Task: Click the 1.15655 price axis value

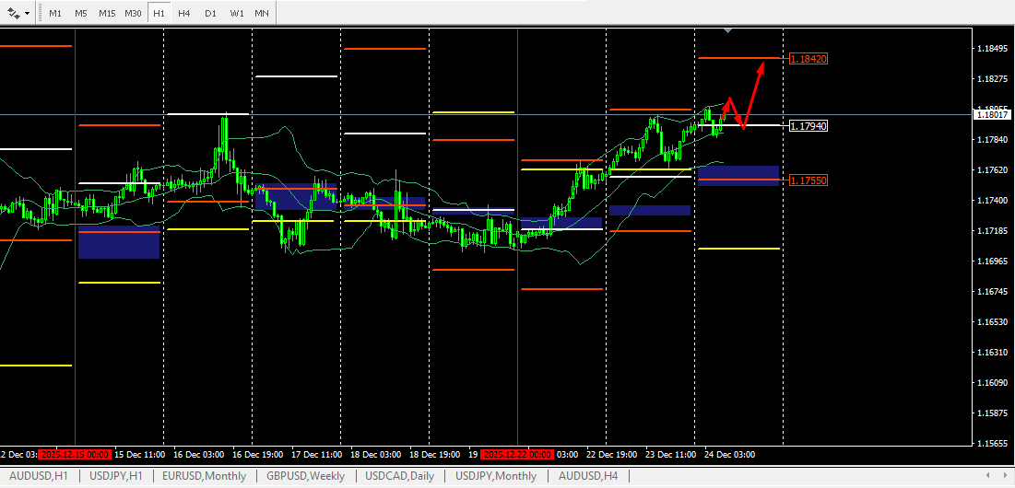Action: [x=992, y=444]
